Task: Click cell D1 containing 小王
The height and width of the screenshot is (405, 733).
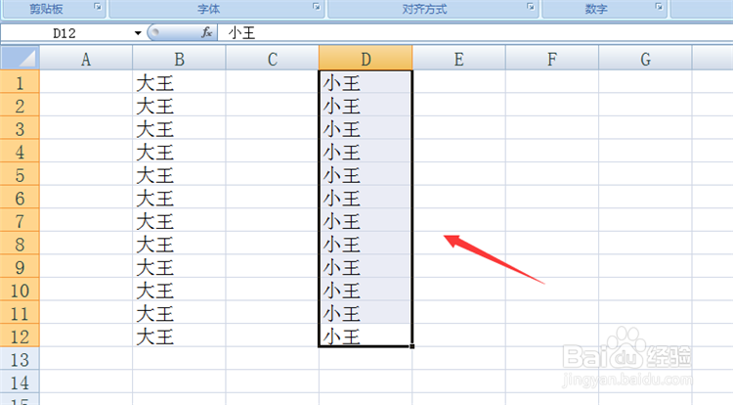Action: (x=366, y=82)
